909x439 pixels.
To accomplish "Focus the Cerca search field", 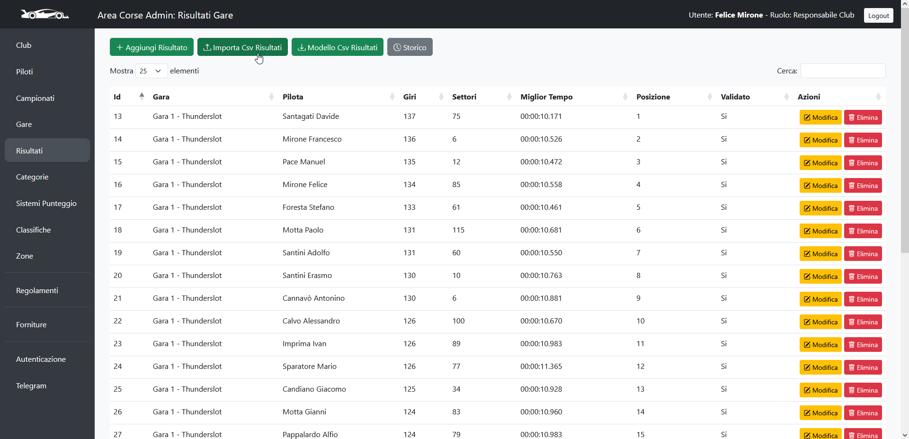I will tap(843, 71).
